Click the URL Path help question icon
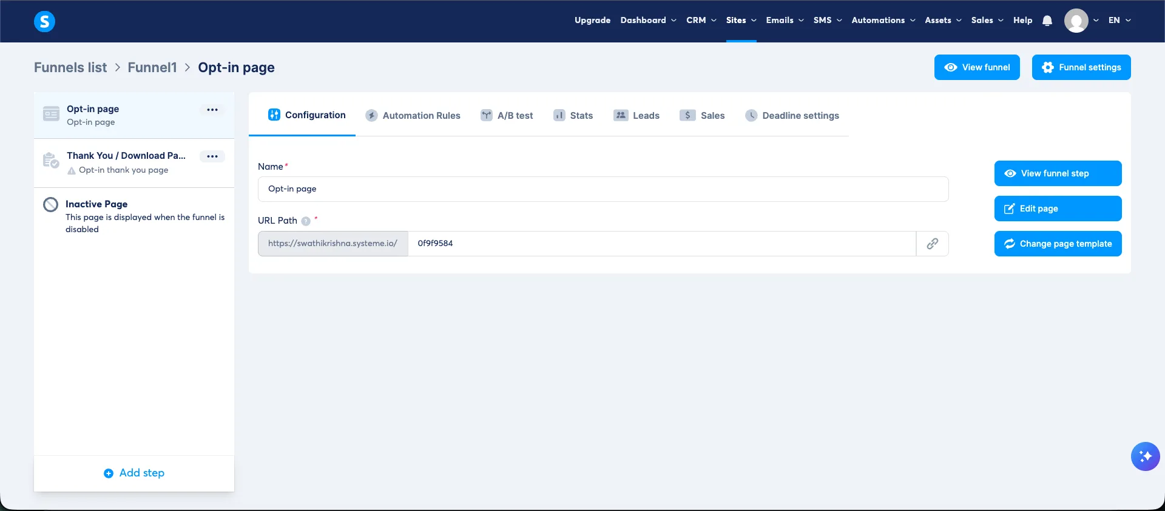The height and width of the screenshot is (511, 1165). pyautogui.click(x=306, y=221)
